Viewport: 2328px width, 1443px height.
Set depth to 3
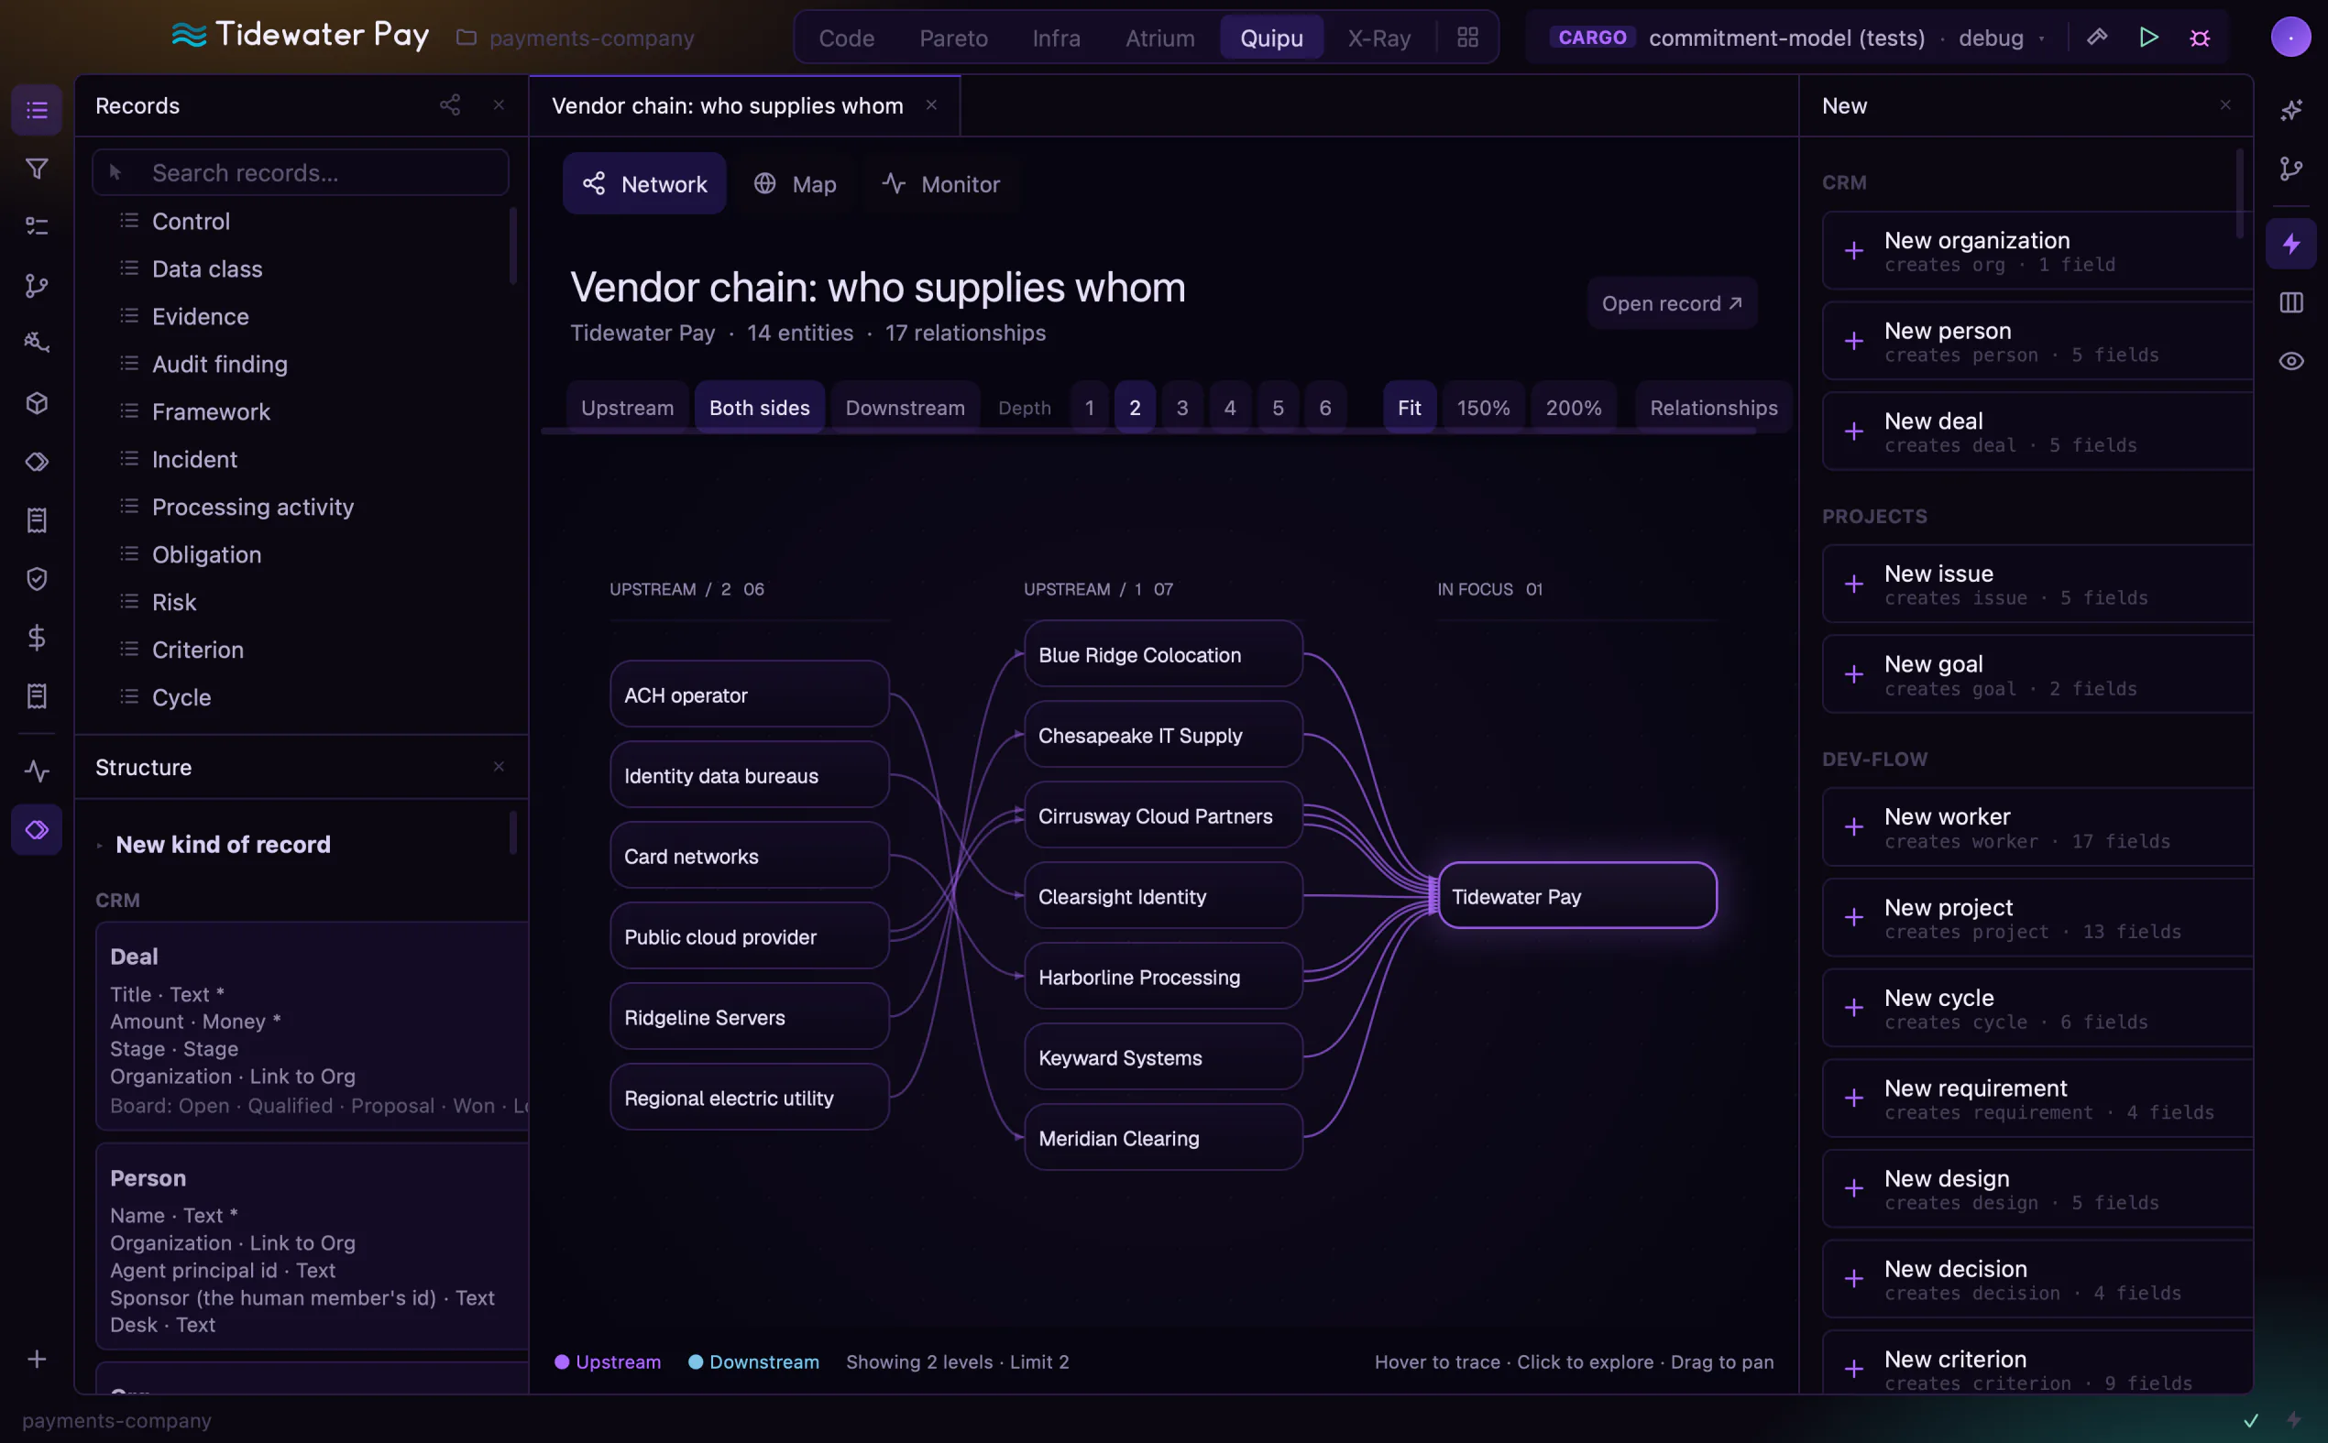pyautogui.click(x=1181, y=408)
